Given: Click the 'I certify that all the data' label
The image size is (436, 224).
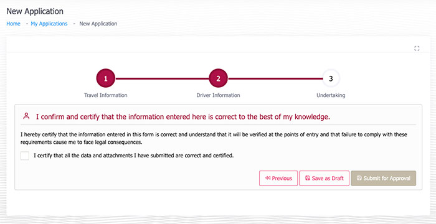Looking at the screenshot, I should 134,156.
